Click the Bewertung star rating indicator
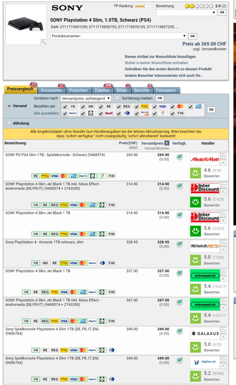Viewport: 236px width, 385px height. 199,6
